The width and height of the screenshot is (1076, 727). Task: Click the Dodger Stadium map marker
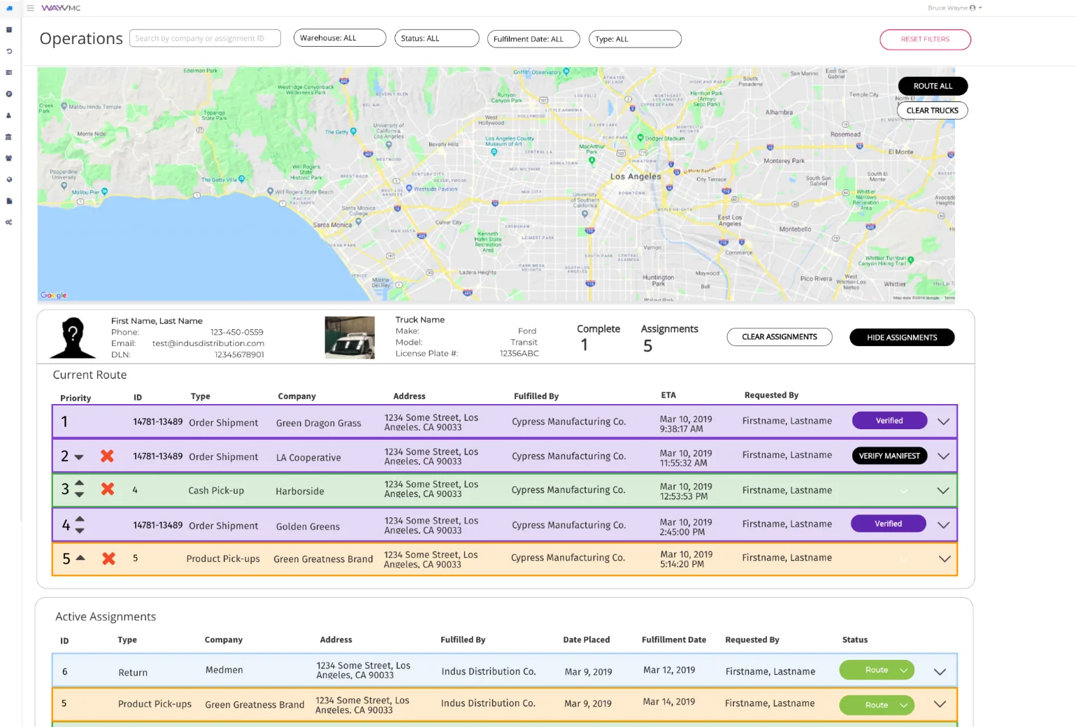pos(640,138)
